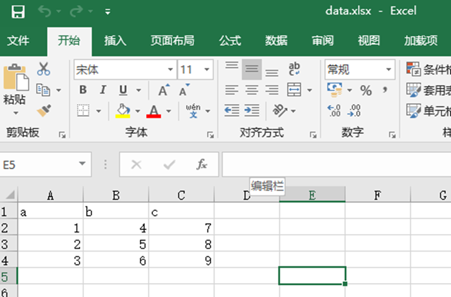Decrease decimal places
The height and width of the screenshot is (297, 451).
click(x=354, y=110)
